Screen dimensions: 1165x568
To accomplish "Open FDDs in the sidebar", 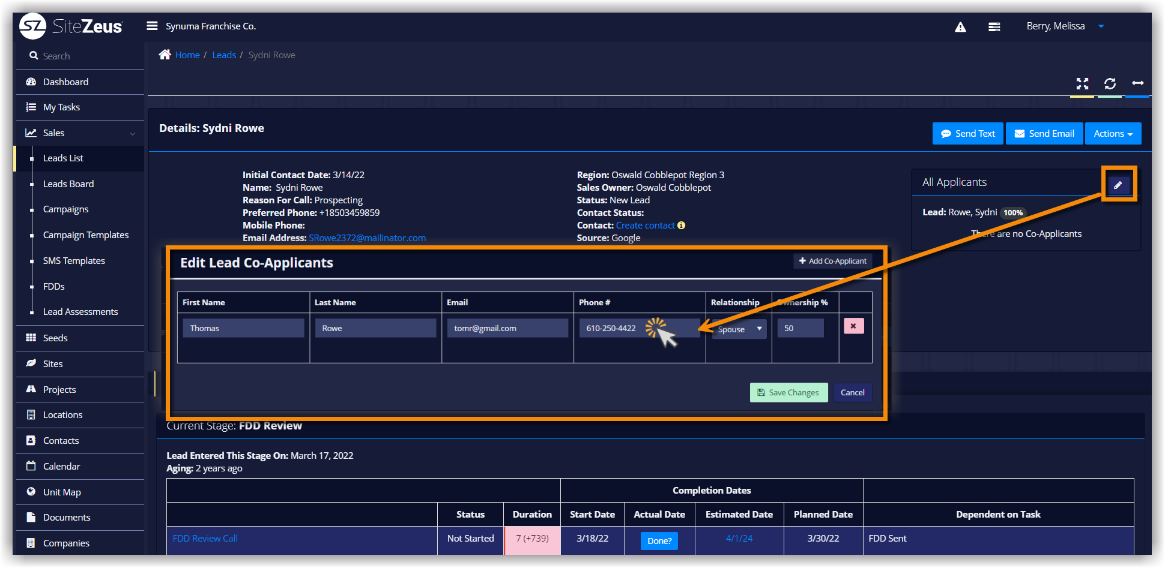I will tap(54, 287).
